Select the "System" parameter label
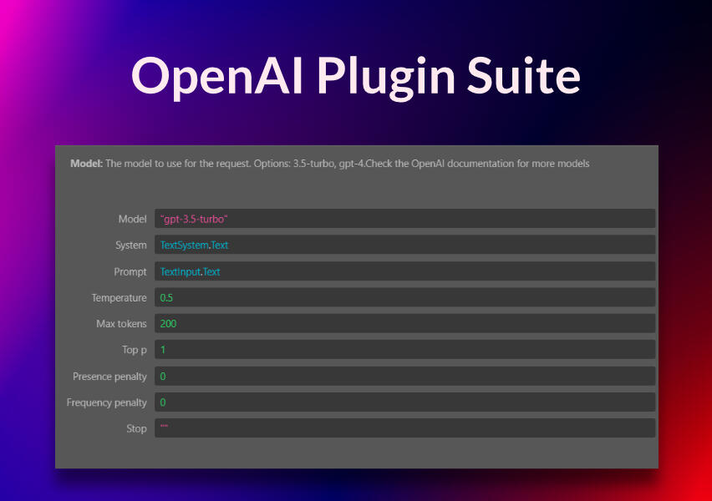The width and height of the screenshot is (712, 501). point(130,245)
